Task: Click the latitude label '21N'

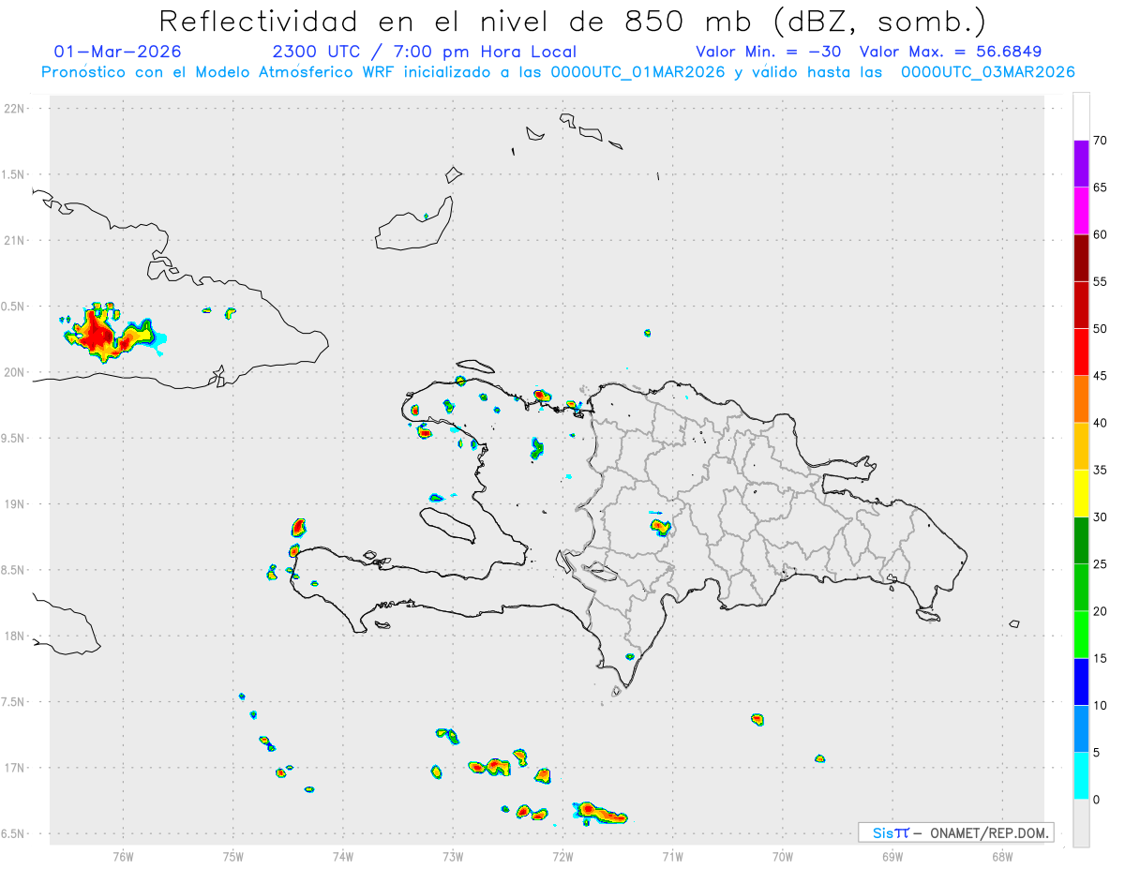Action: coord(14,241)
